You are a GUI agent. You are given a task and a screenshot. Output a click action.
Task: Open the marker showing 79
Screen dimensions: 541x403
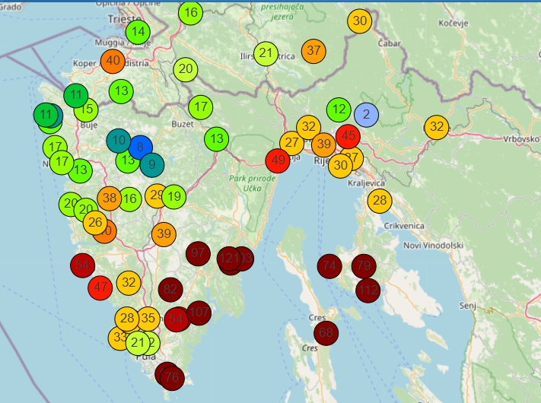(x=364, y=266)
